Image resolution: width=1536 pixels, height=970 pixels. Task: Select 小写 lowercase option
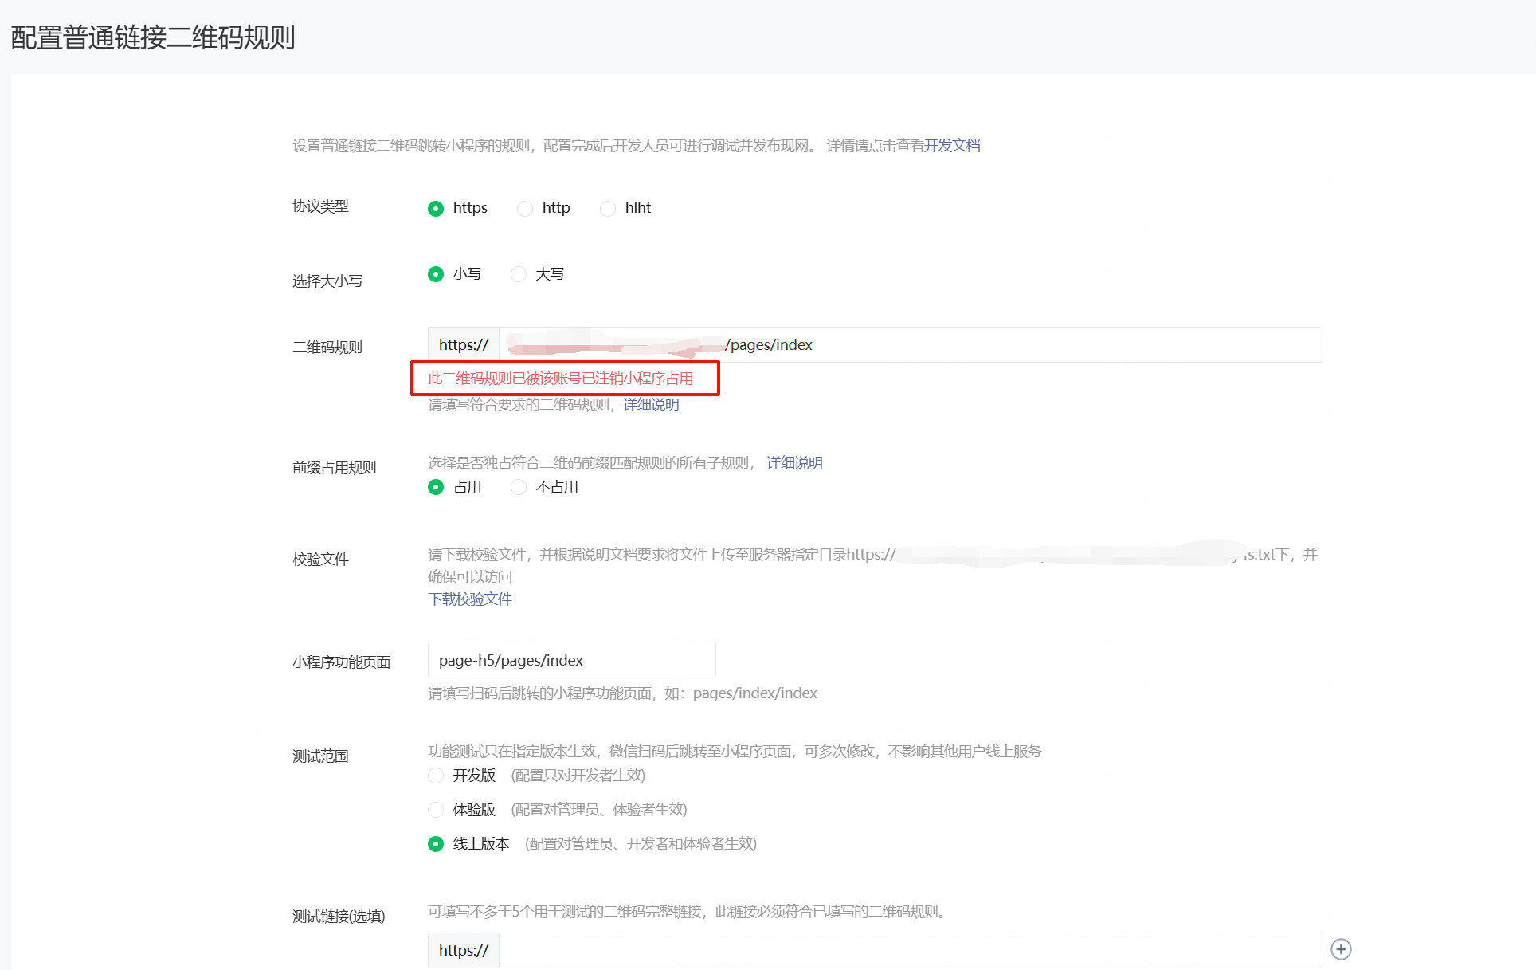pyautogui.click(x=436, y=274)
